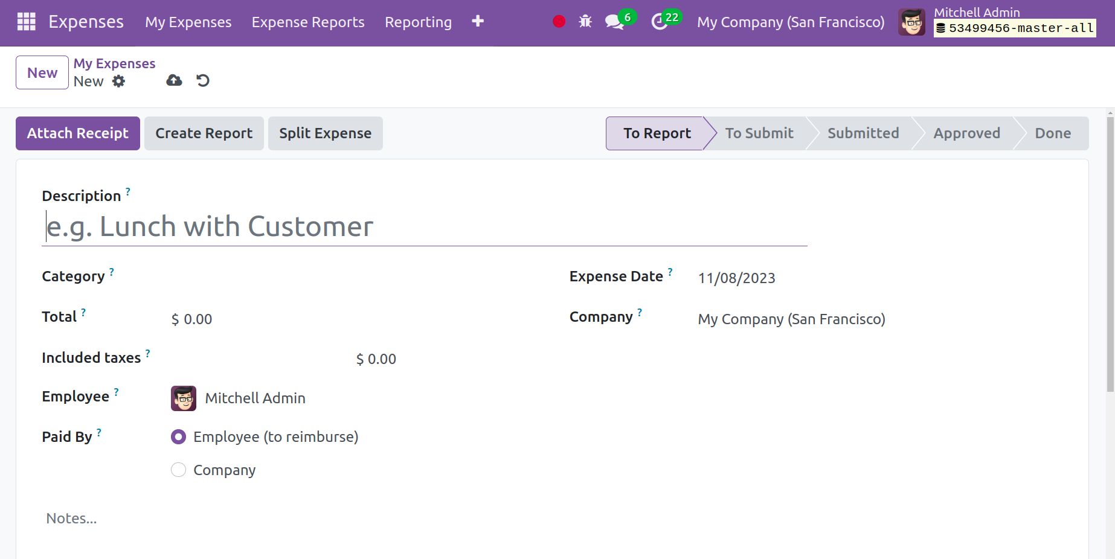Click the New button
Image resolution: width=1115 pixels, height=559 pixels.
(42, 72)
